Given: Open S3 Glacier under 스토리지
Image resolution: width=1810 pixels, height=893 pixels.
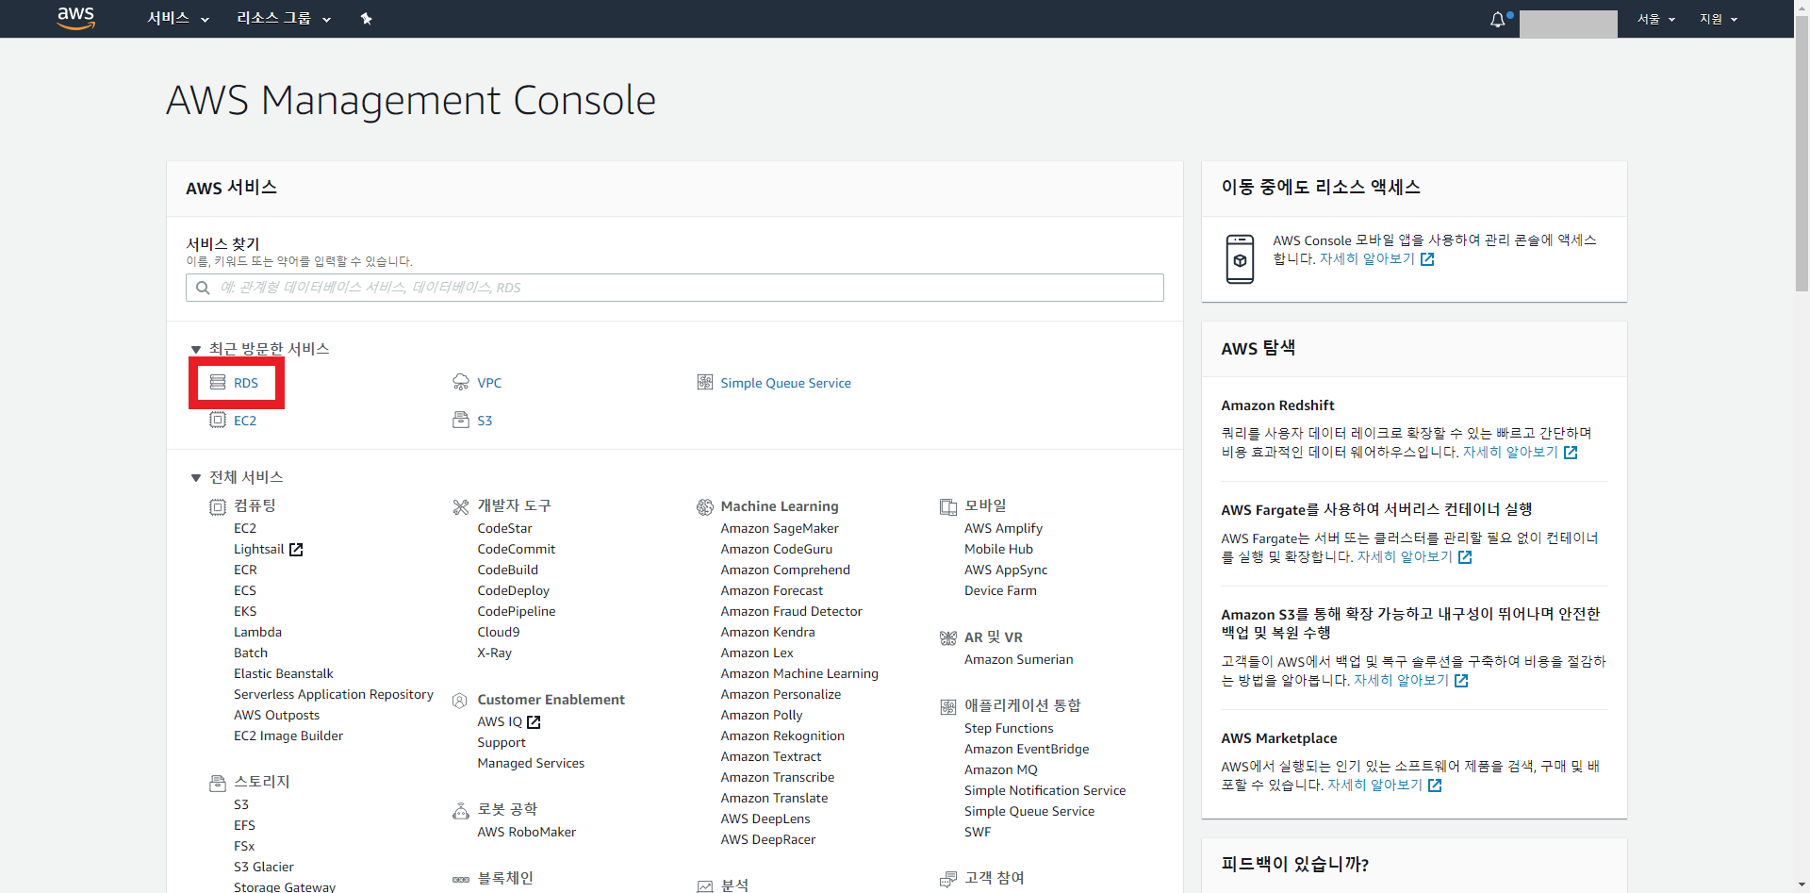Looking at the screenshot, I should (x=264, y=868).
